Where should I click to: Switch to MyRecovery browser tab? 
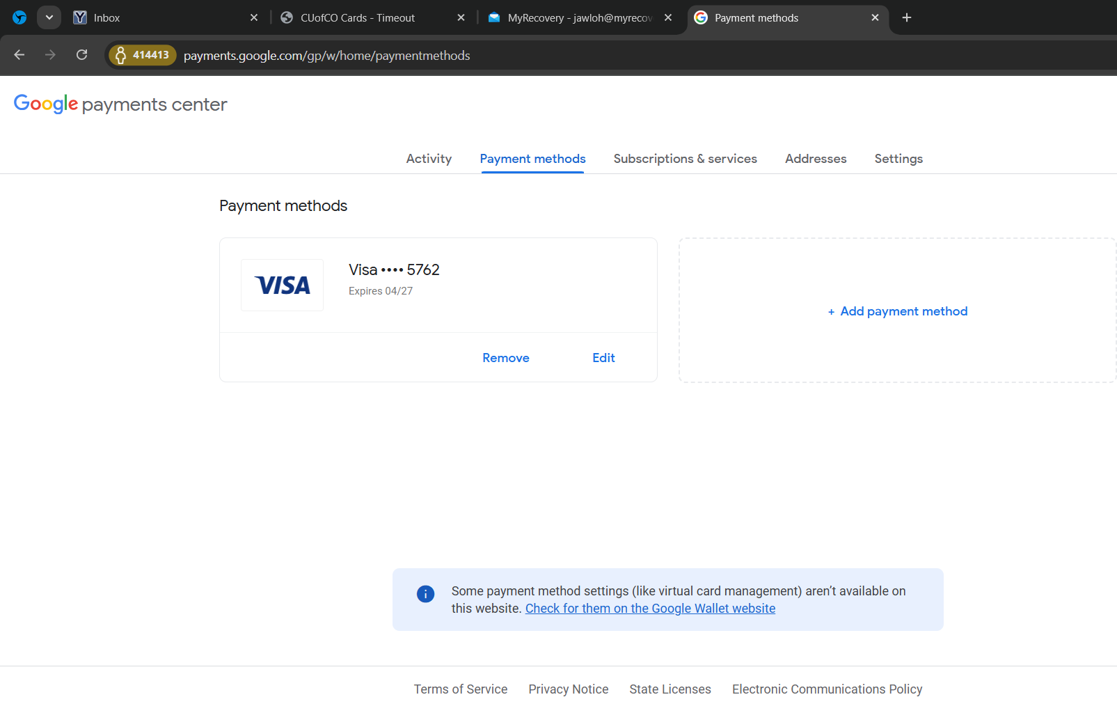579,17
